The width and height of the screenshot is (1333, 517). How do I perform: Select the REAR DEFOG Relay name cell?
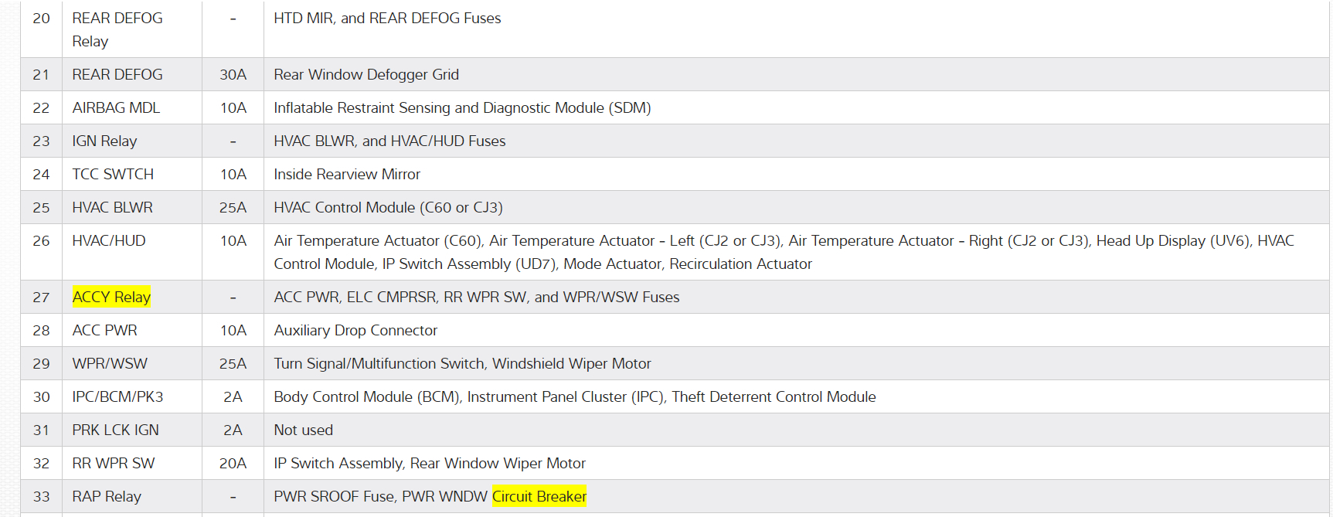coord(117,29)
